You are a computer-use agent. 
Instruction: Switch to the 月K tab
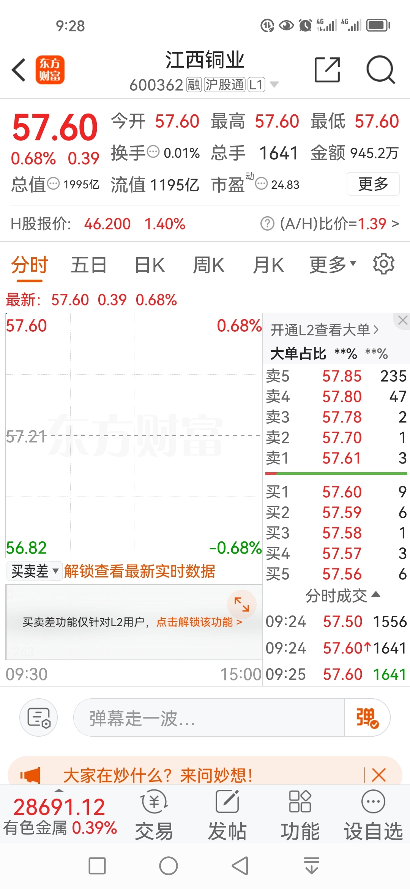point(268,265)
